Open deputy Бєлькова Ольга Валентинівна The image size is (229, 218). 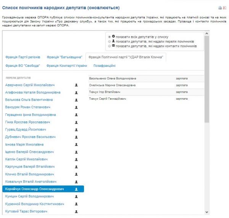(x=29, y=100)
